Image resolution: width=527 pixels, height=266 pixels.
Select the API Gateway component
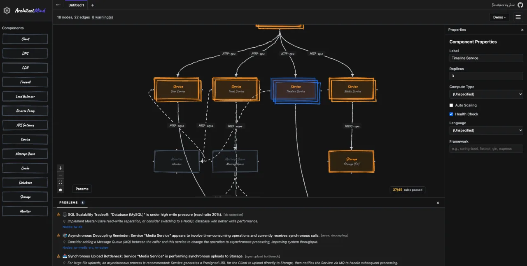[25, 125]
